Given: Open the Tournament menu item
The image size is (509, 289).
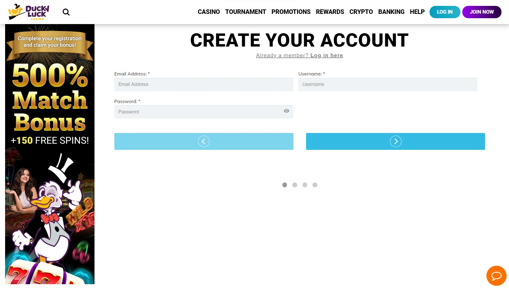Looking at the screenshot, I should (245, 12).
